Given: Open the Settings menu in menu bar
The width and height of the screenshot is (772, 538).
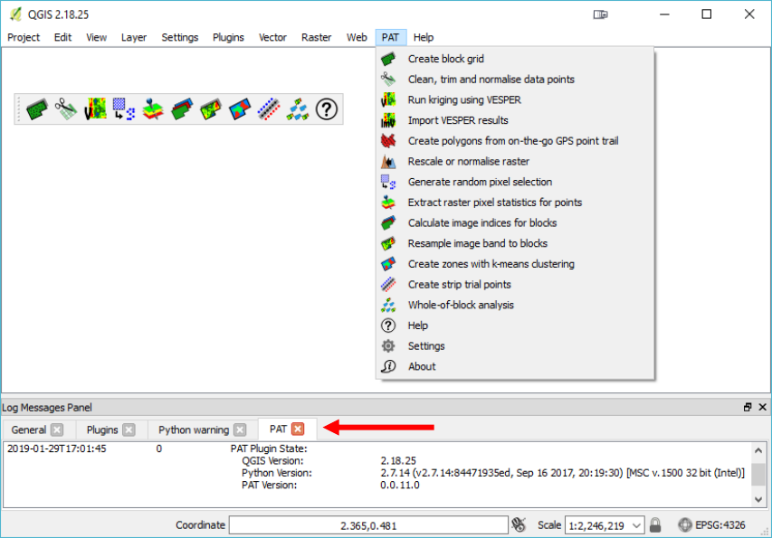Looking at the screenshot, I should (x=180, y=37).
